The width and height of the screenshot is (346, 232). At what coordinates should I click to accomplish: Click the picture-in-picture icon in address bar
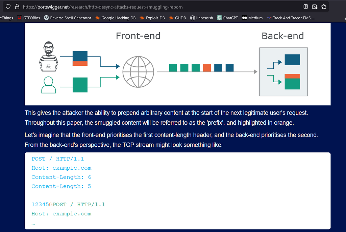tap(315, 7)
